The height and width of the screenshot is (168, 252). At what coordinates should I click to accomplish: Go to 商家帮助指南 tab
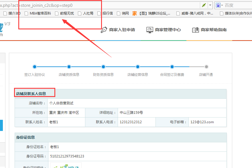click(214, 30)
